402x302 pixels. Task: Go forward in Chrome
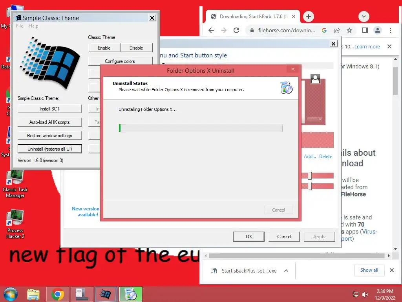point(224,30)
